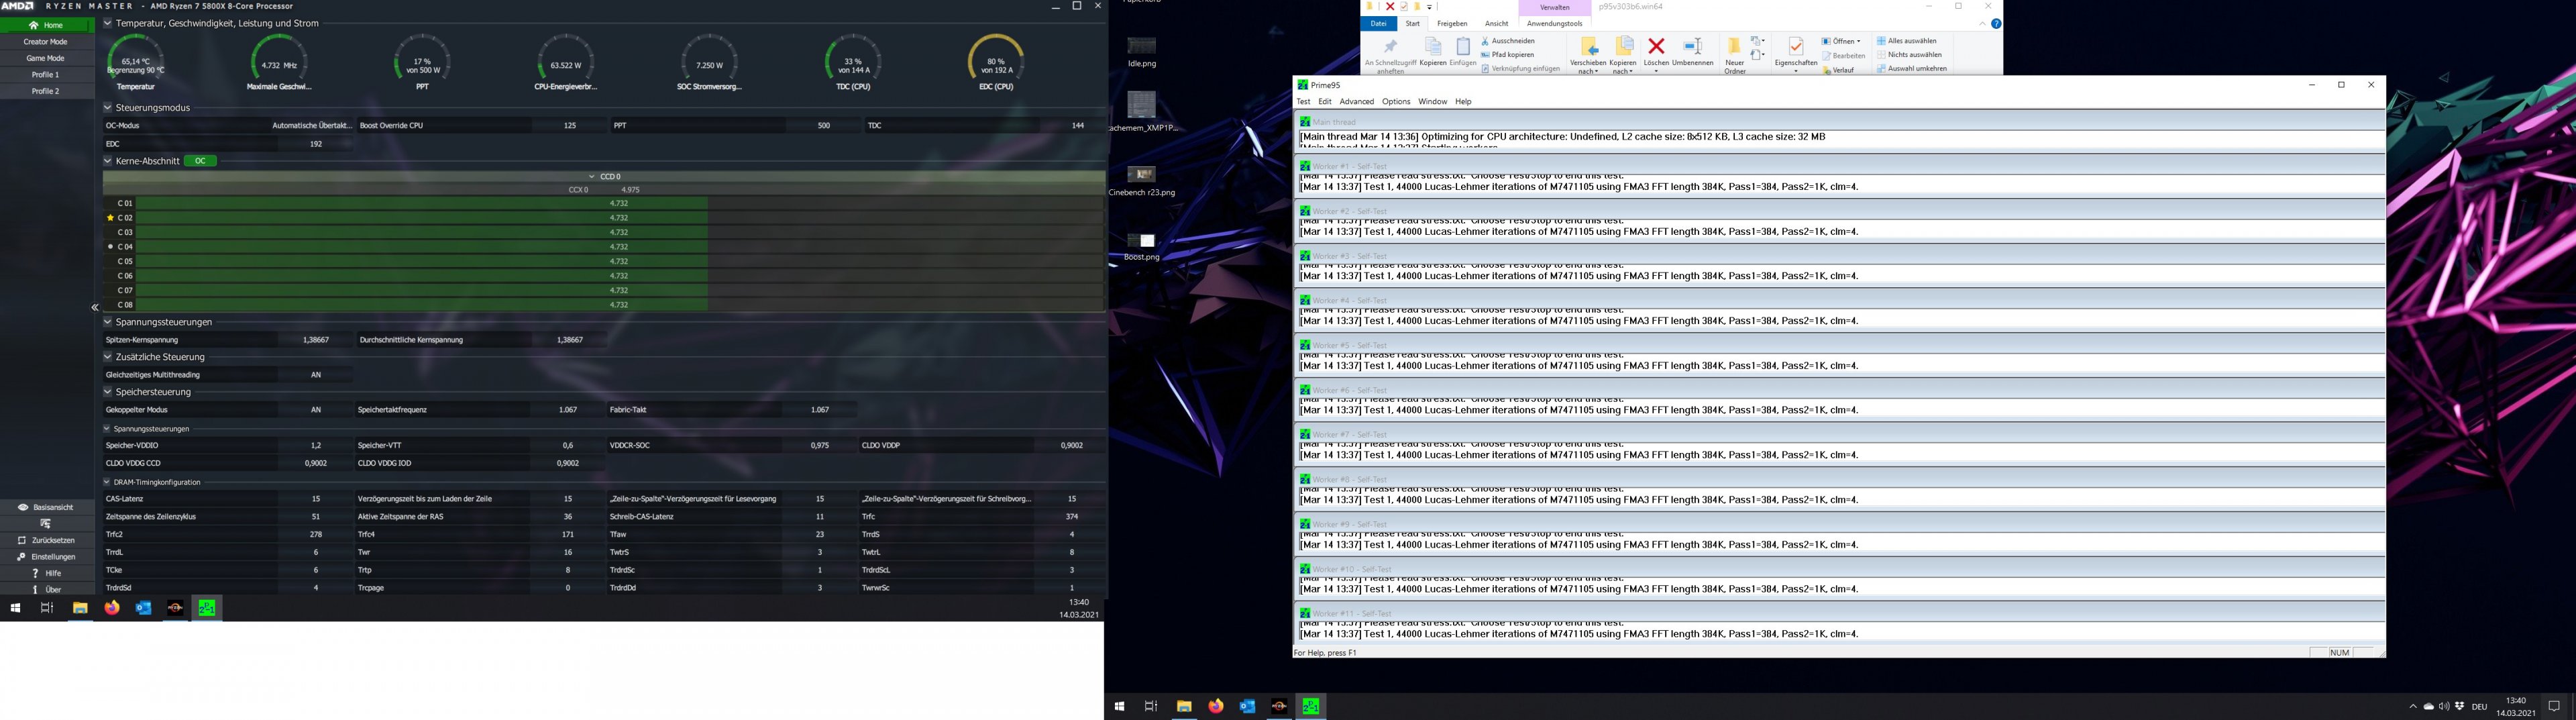
Task: Select the Boost.png desktop icon
Action: click(1141, 247)
